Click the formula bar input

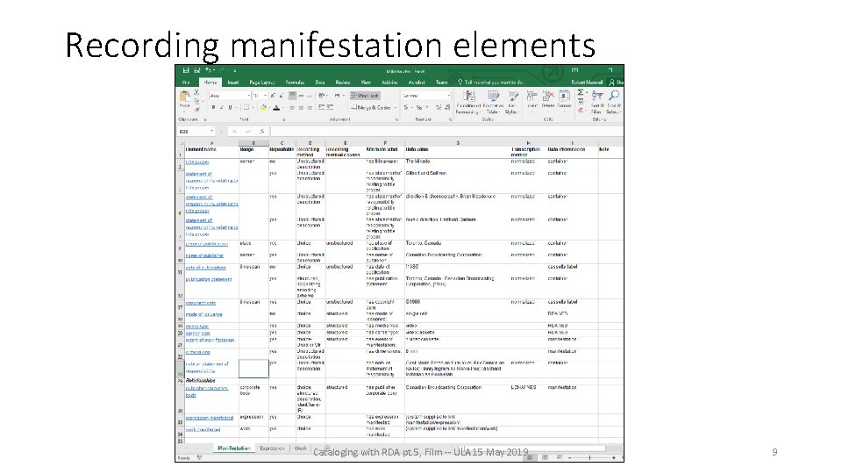[446, 131]
